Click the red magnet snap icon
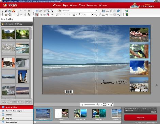Screen dimensions: 160x124 [37, 15]
